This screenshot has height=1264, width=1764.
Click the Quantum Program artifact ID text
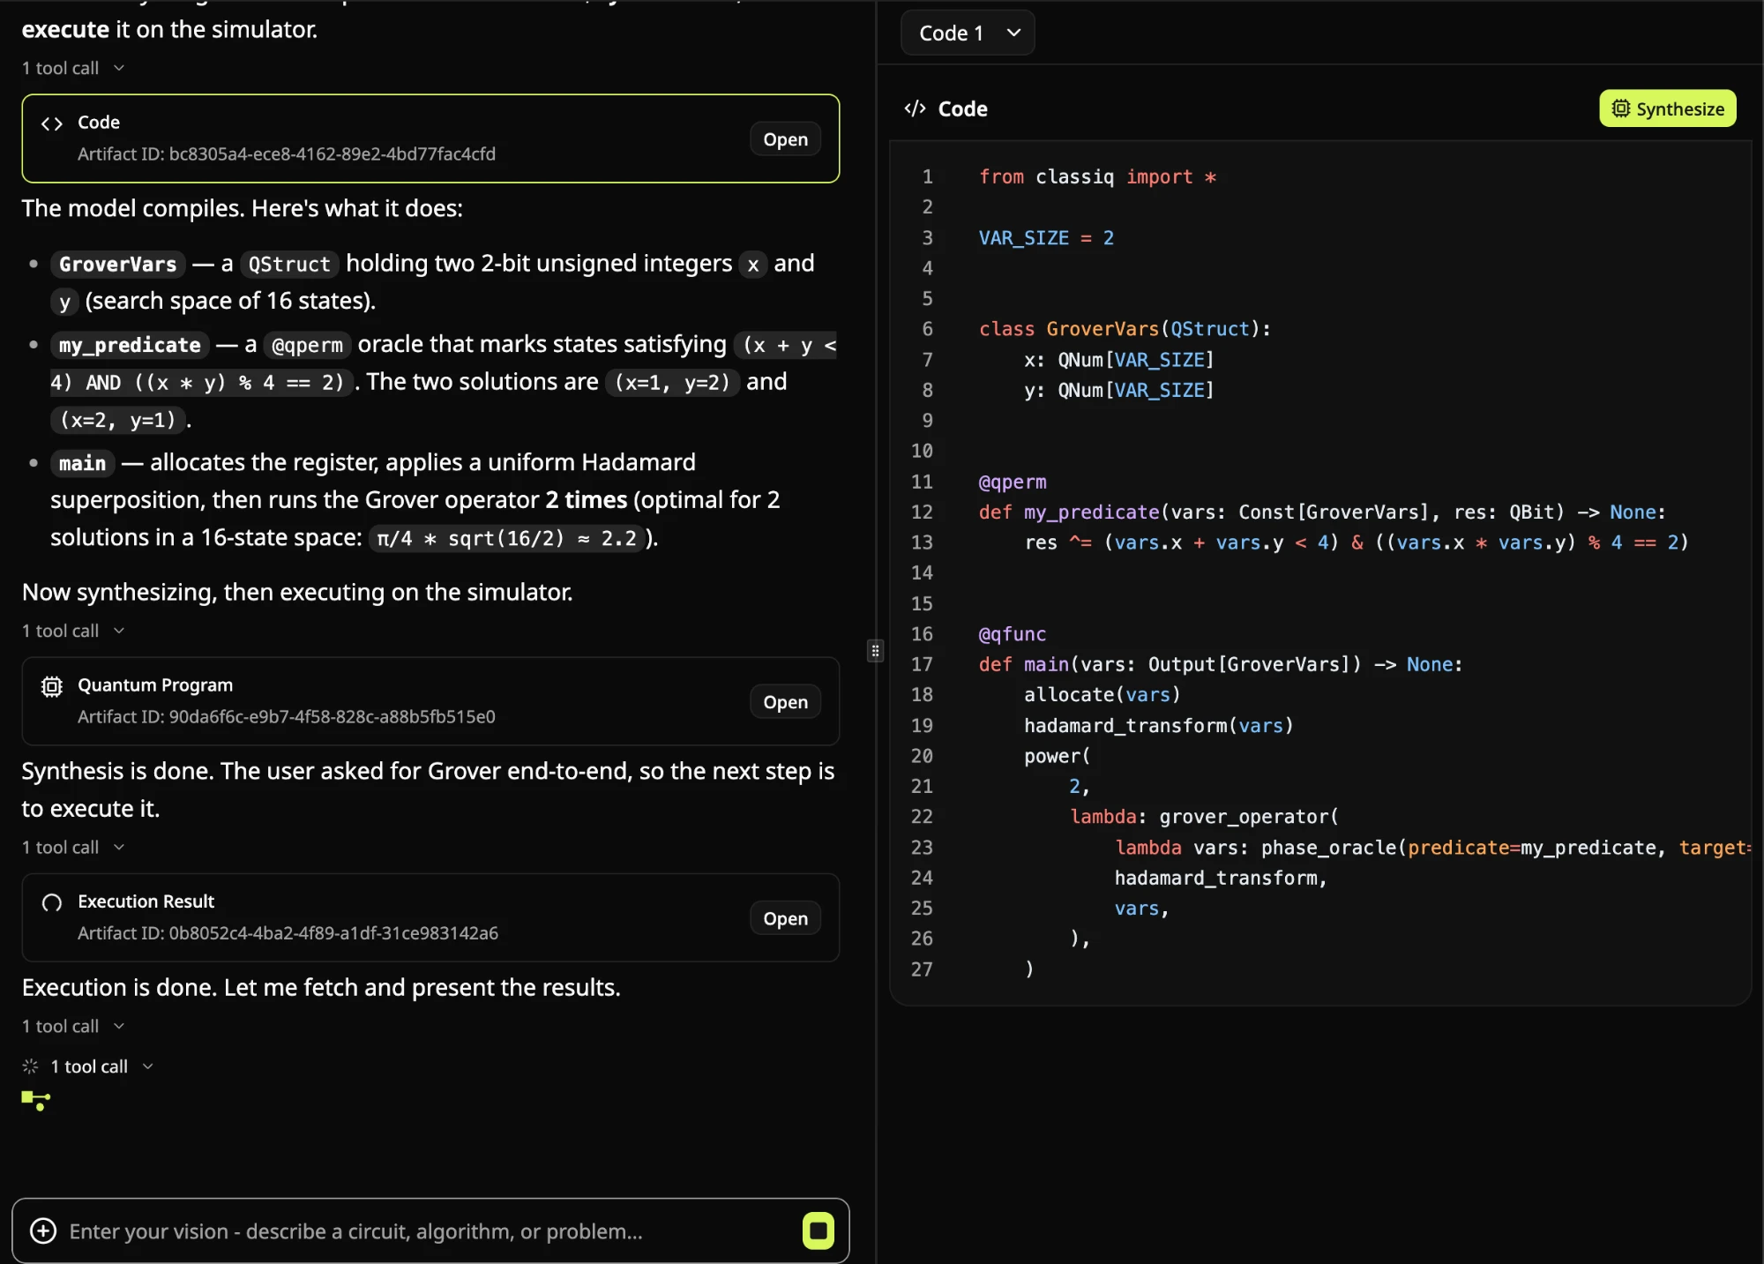click(287, 717)
